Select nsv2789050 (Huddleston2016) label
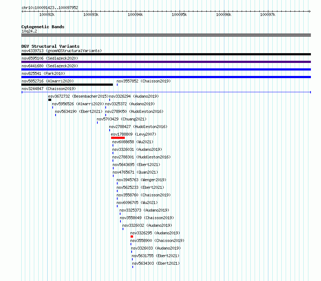The height and width of the screenshot is (281, 321). pos(134,111)
